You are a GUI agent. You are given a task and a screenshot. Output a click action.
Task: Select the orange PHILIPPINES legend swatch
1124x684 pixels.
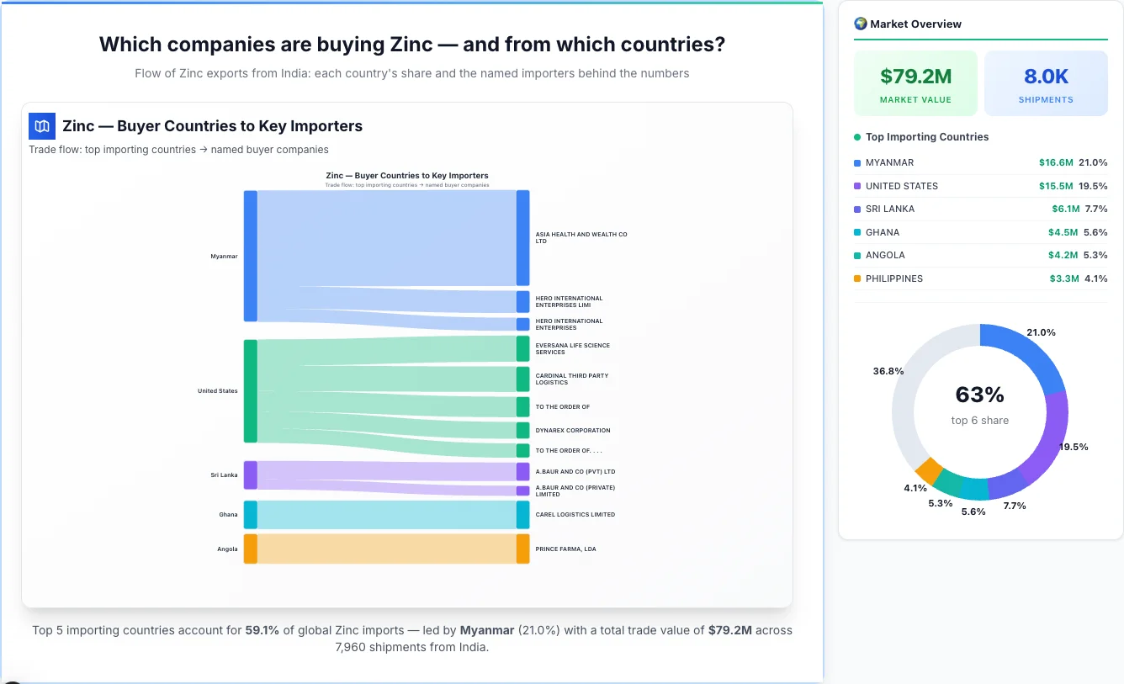coord(857,278)
